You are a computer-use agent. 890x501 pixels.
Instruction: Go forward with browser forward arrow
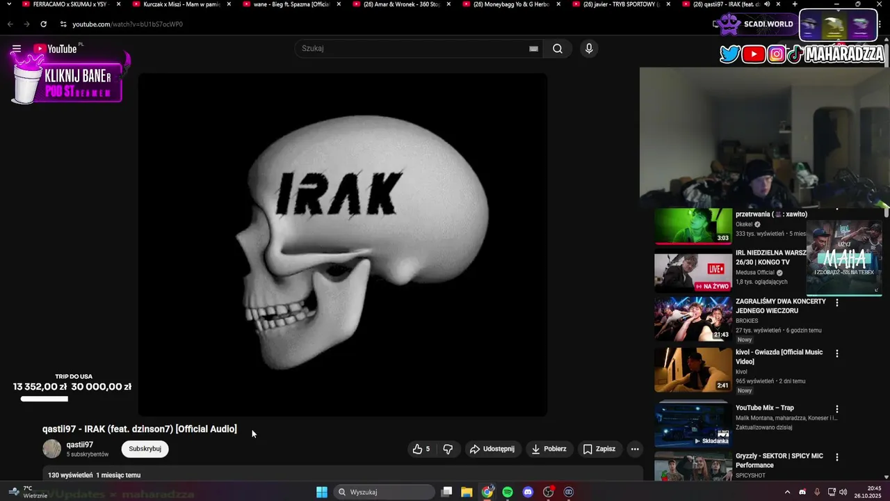click(x=26, y=24)
